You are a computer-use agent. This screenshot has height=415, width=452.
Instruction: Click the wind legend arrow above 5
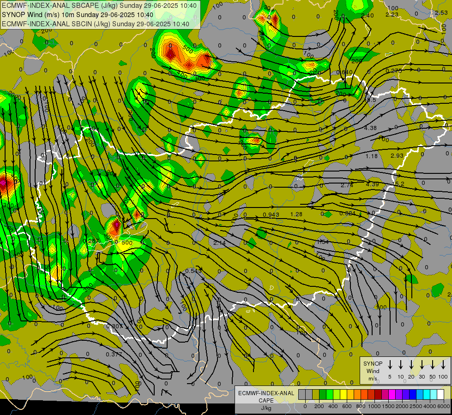(390, 365)
